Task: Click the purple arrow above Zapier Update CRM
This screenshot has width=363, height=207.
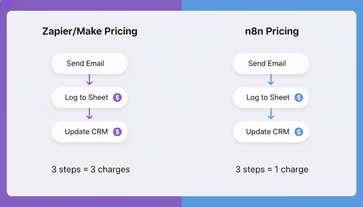Action: (89, 114)
